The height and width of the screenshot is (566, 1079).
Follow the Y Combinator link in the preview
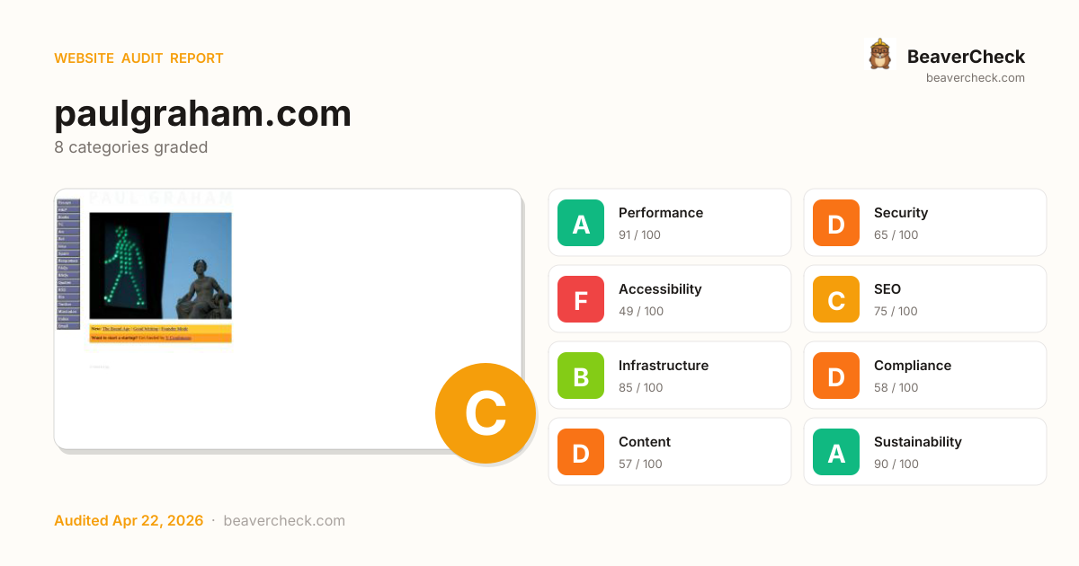coord(178,338)
